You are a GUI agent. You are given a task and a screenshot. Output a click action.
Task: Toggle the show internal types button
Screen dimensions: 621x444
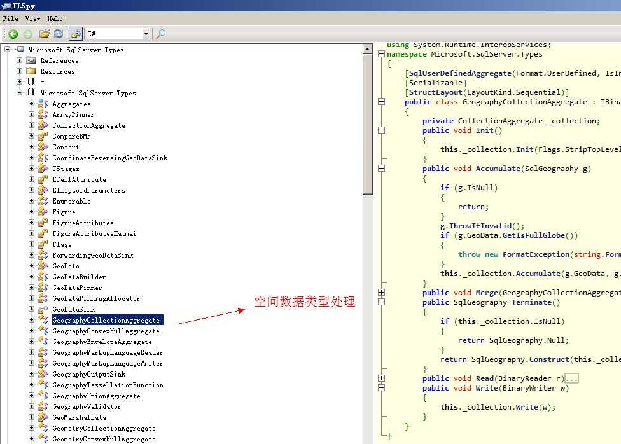coord(75,34)
